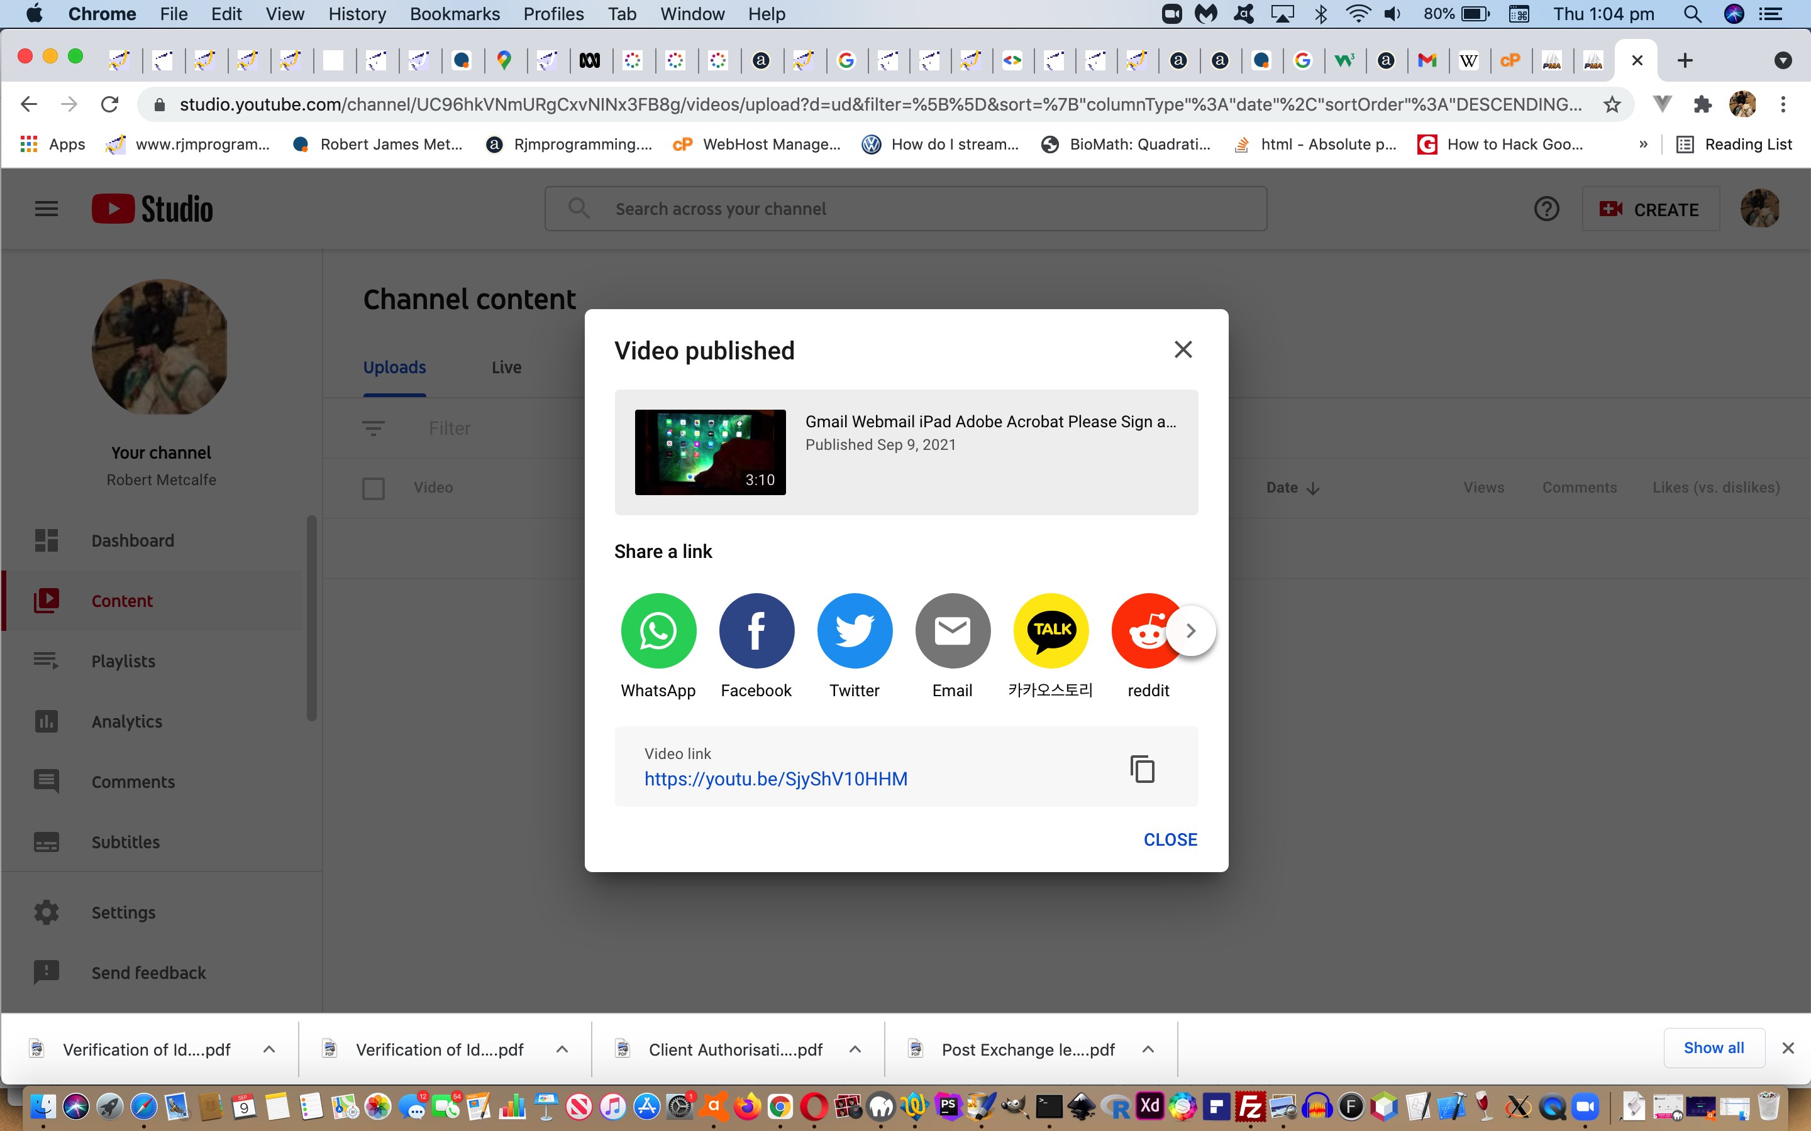Open the account avatar in Studio header
Image resolution: width=1811 pixels, height=1131 pixels.
pos(1759,208)
